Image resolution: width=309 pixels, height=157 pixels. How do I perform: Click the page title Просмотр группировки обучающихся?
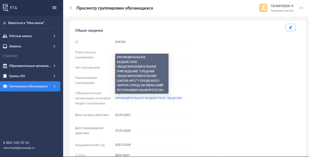[114, 8]
